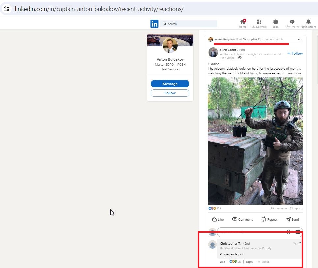Open the Messaging nav icon

[x=292, y=24]
